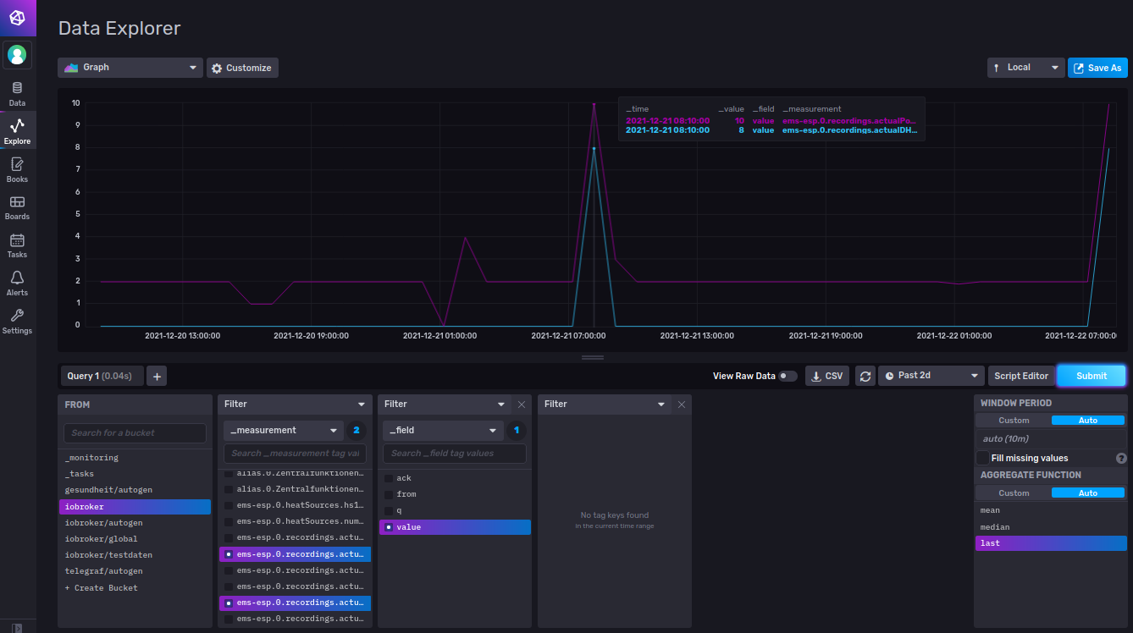Viewport: 1133px width, 633px height.
Task: Click the Fill missing values help icon
Action: tap(1121, 458)
